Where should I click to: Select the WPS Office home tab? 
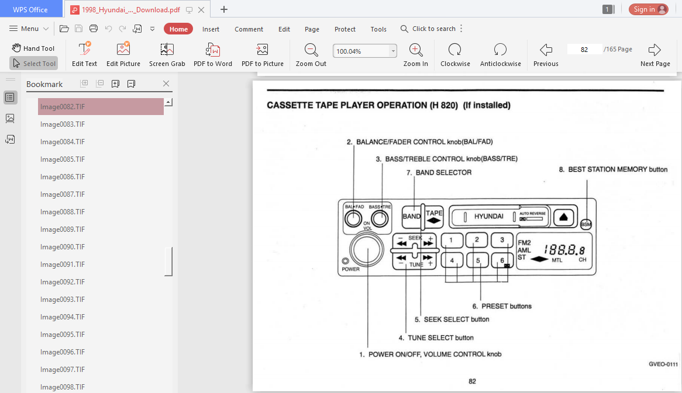[30, 9]
